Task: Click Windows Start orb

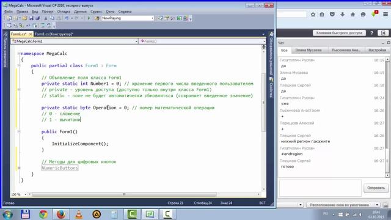Action: [x=7, y=215]
